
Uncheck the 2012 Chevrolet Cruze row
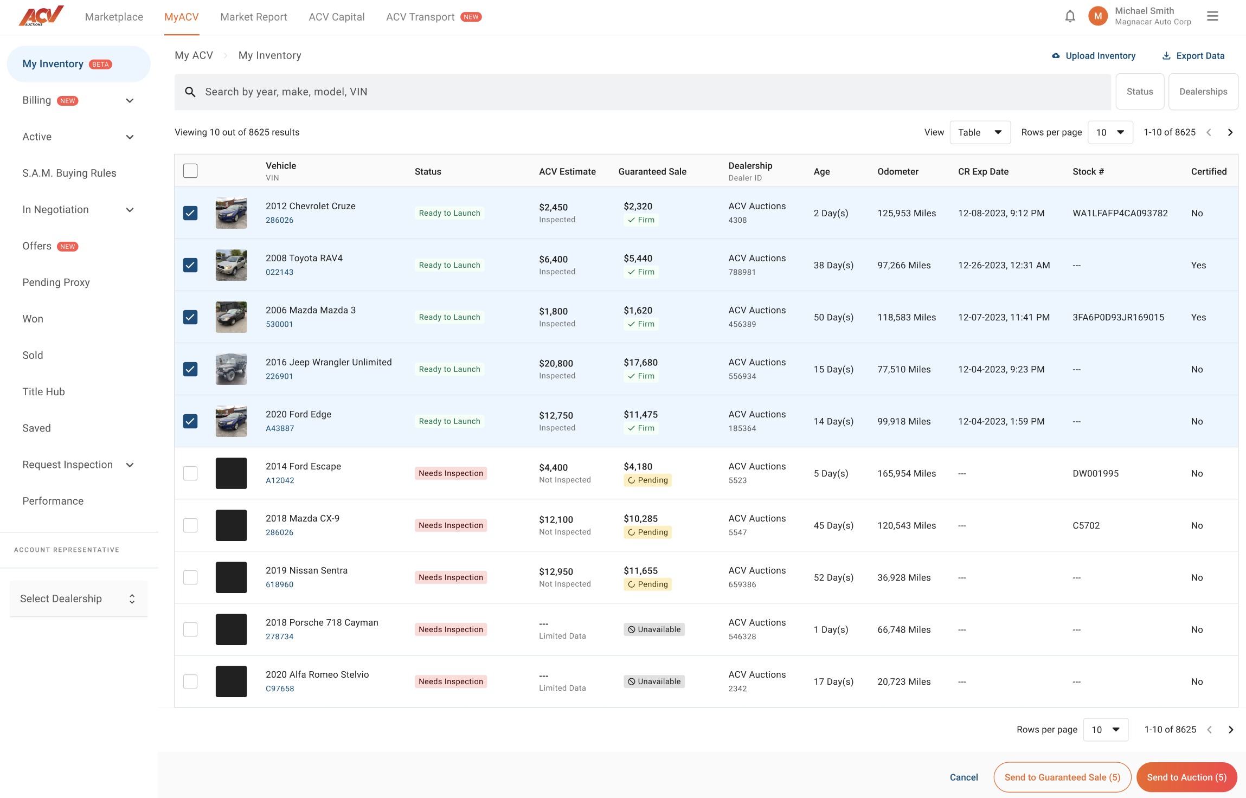tap(190, 213)
